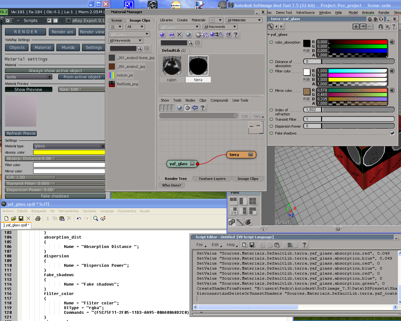Viewport: 401px width, 321px height.
Task: Open the Libraries menu
Action: [x=166, y=20]
